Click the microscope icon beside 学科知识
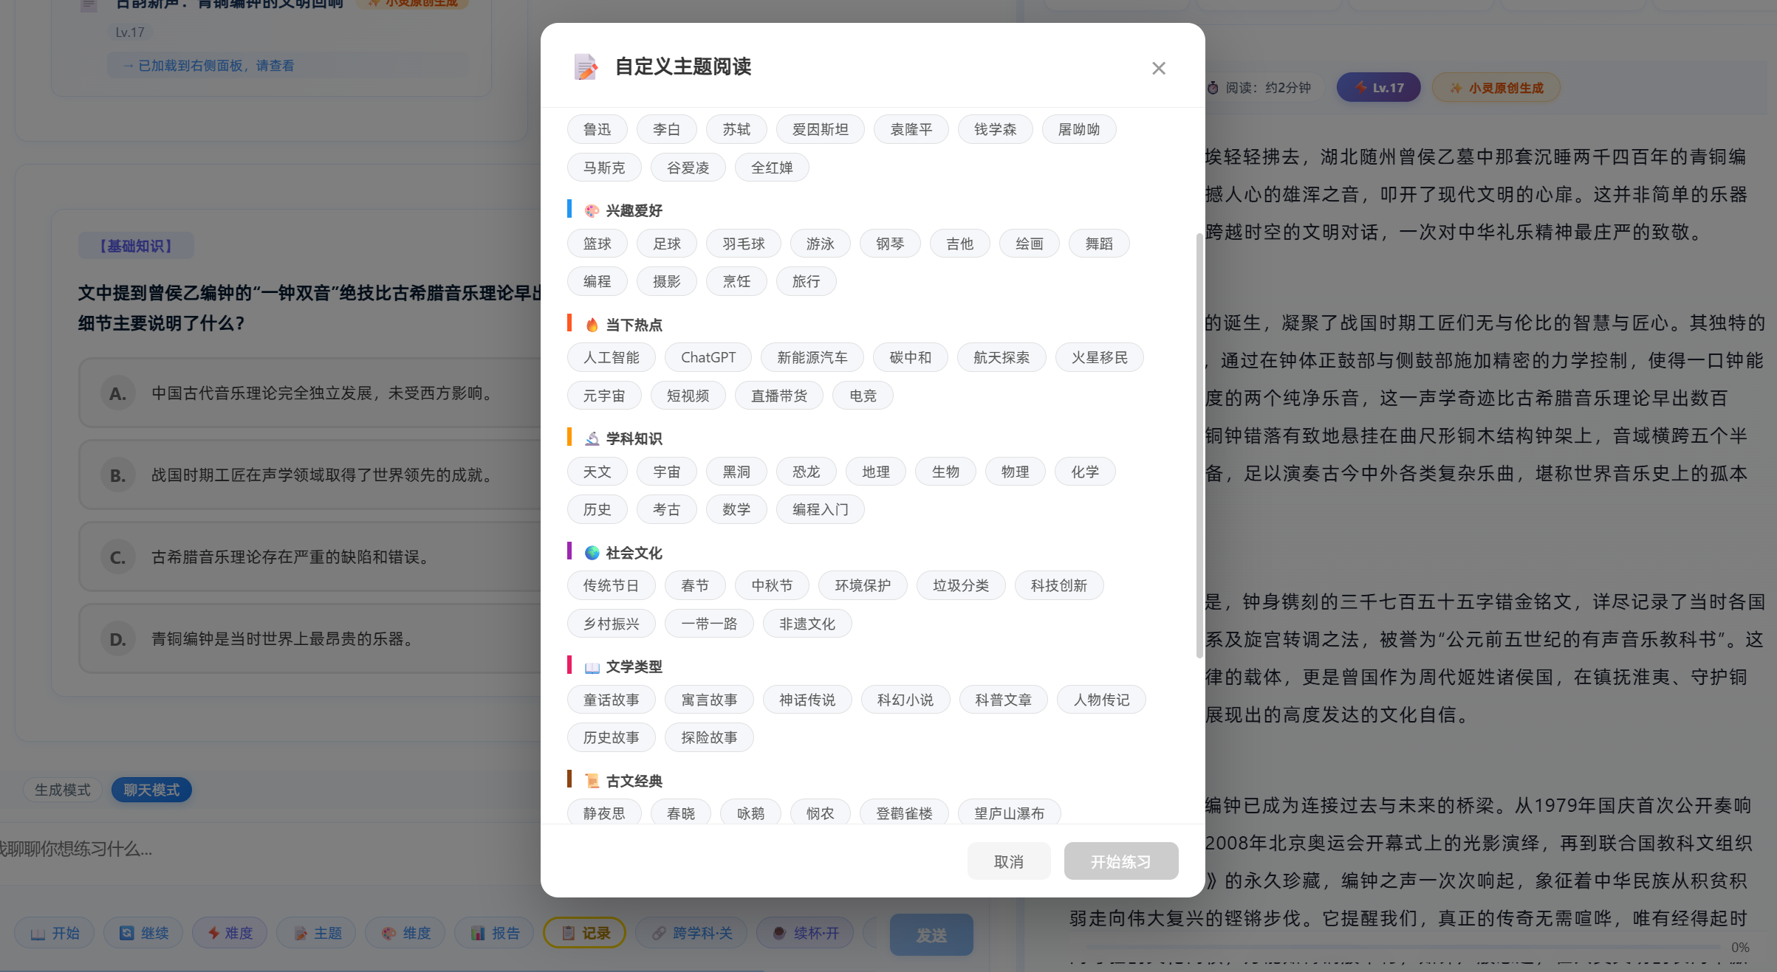 tap(592, 439)
